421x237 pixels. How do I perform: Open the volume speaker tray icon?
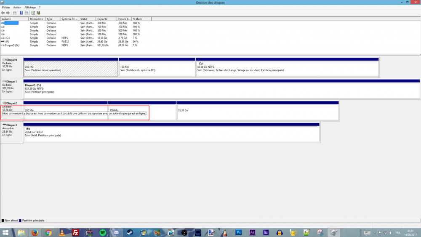pos(390,233)
